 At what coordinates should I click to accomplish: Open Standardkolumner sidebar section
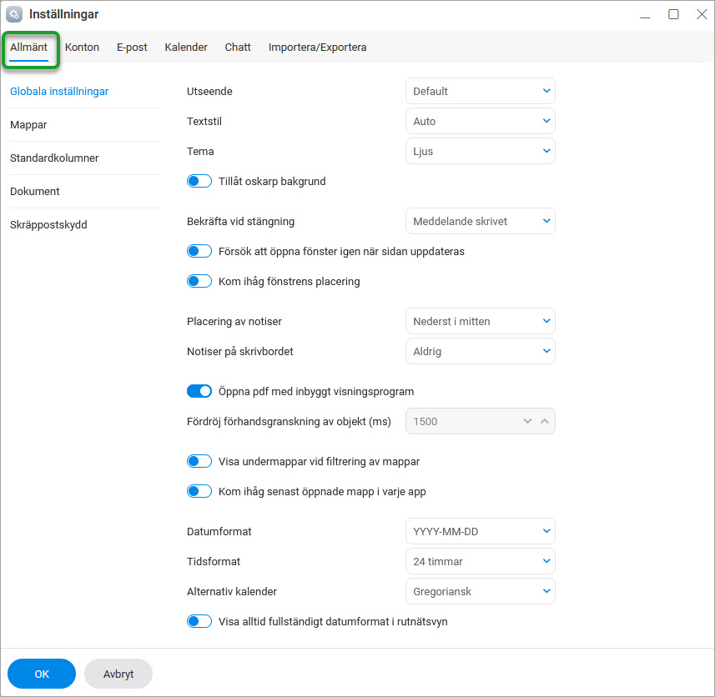coord(54,158)
